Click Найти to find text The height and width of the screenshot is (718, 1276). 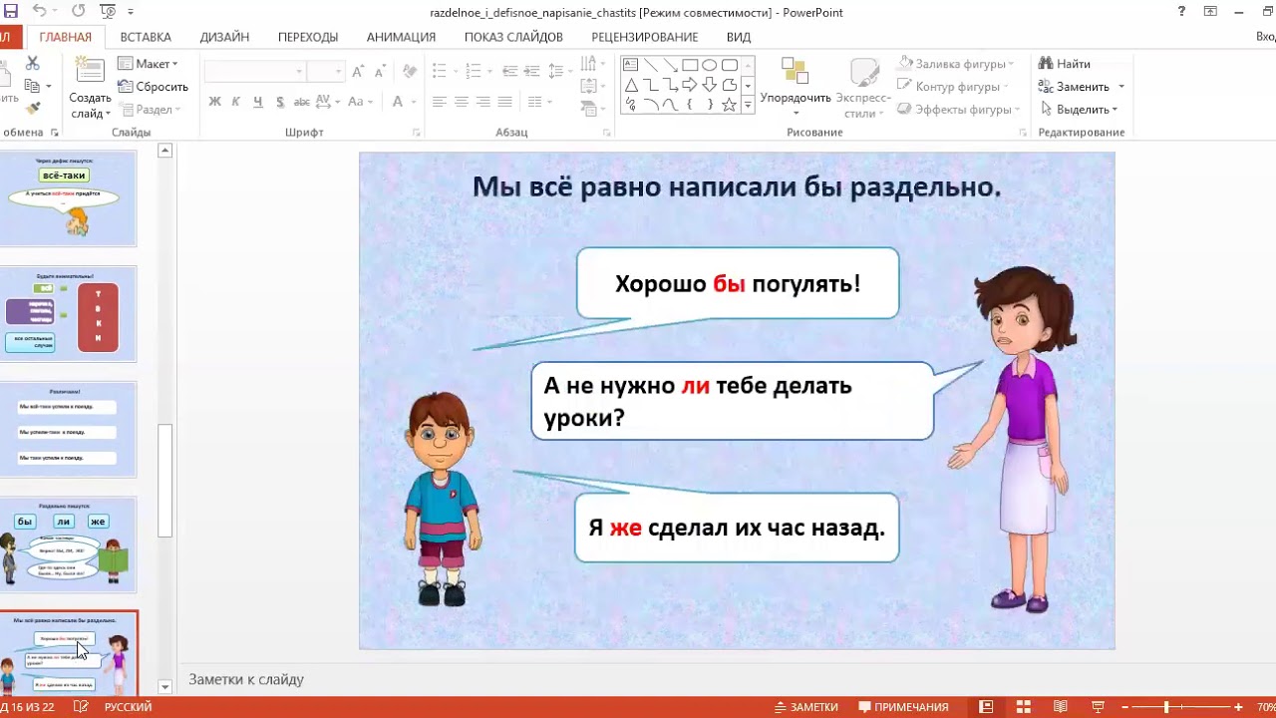pos(1066,64)
